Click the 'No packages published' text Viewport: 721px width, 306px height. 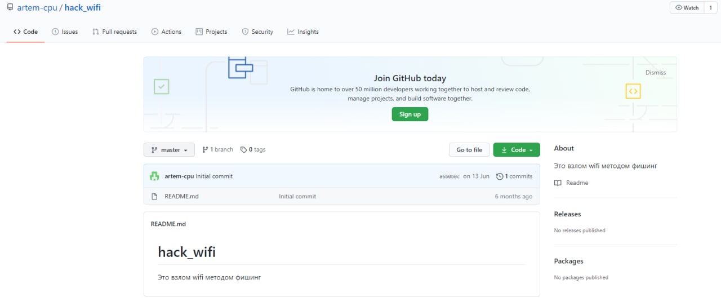click(x=581, y=277)
